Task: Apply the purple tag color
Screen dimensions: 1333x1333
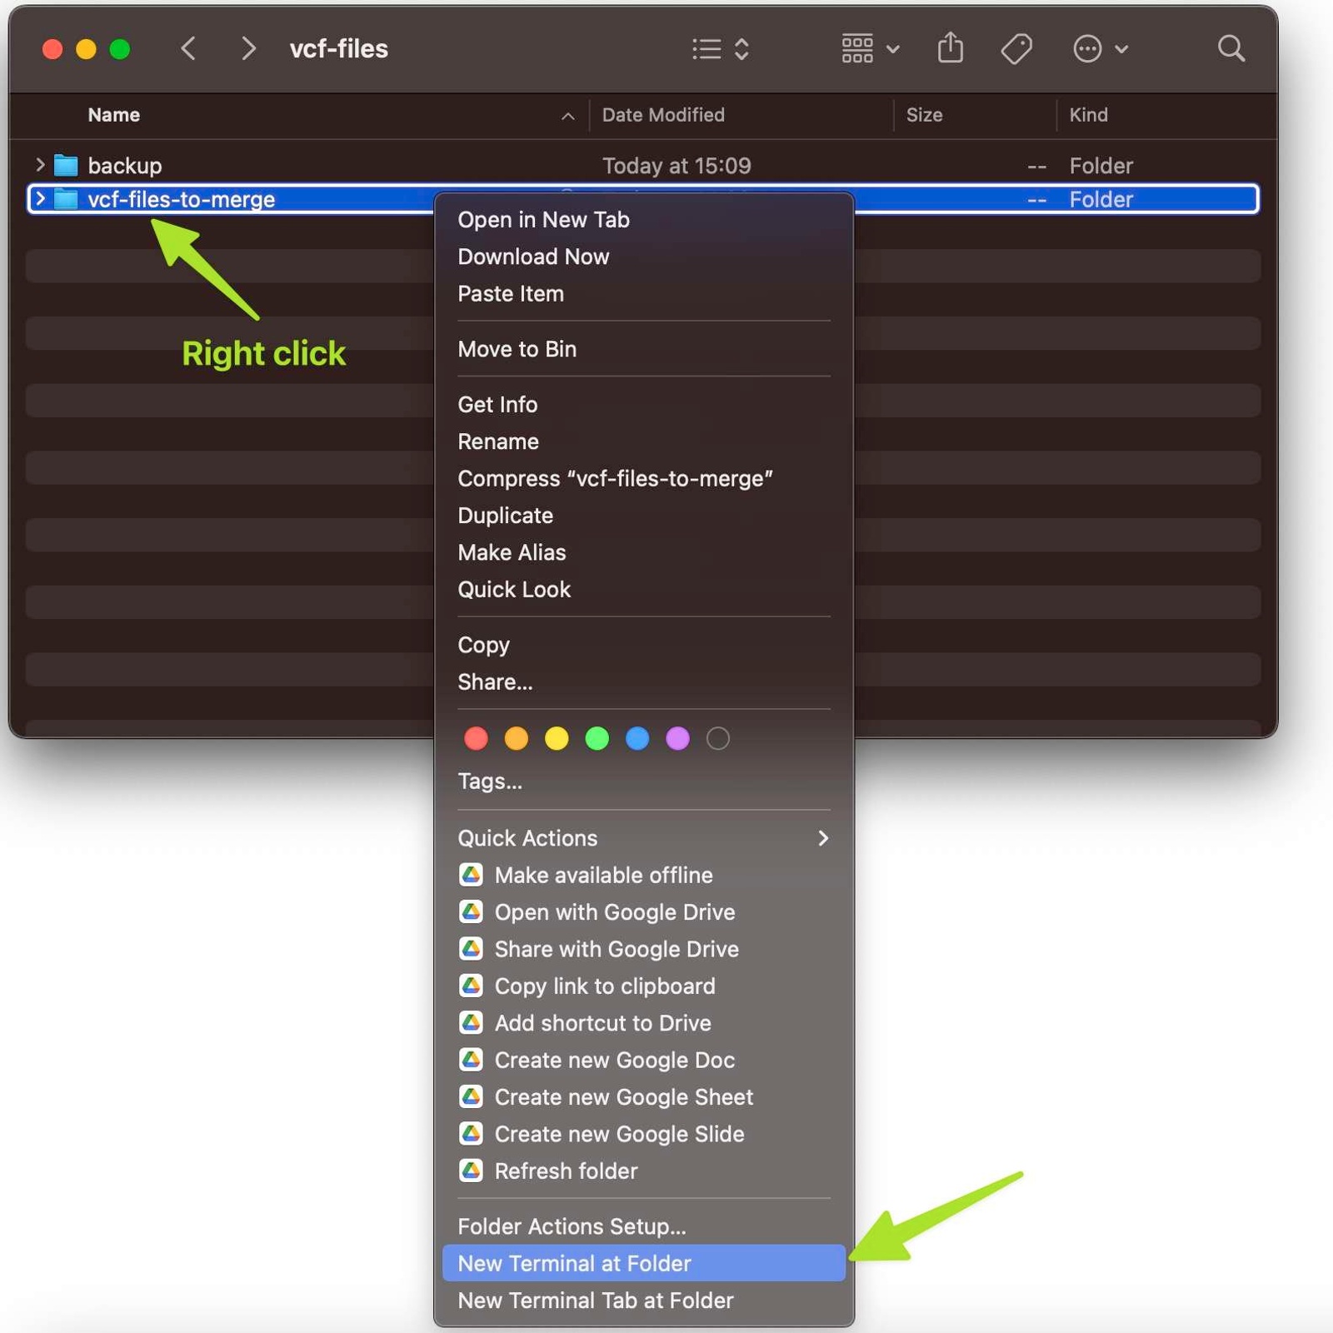Action: [678, 738]
